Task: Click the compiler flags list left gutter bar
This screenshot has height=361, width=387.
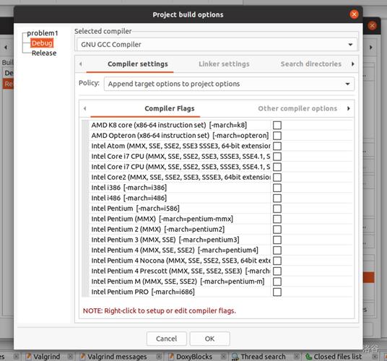Action: coord(85,208)
